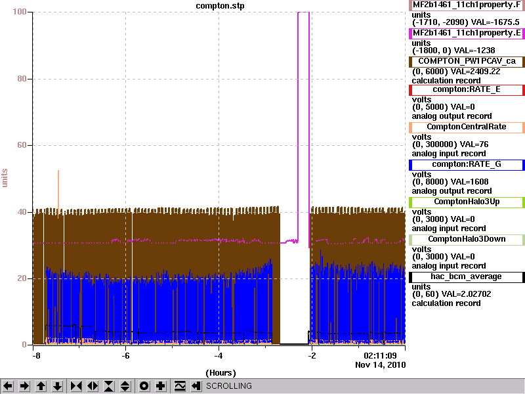Click the pan left arrow button
Viewport: 525px width, 394px height.
click(x=8, y=386)
